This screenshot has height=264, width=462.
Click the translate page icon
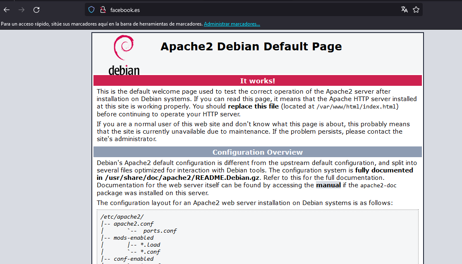click(404, 10)
